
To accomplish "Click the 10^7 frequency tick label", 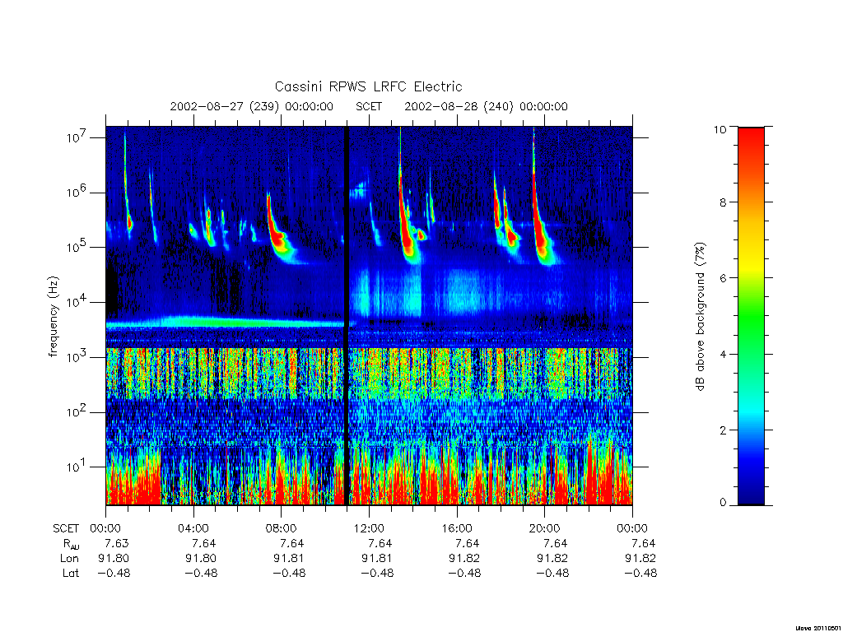I will click(78, 137).
